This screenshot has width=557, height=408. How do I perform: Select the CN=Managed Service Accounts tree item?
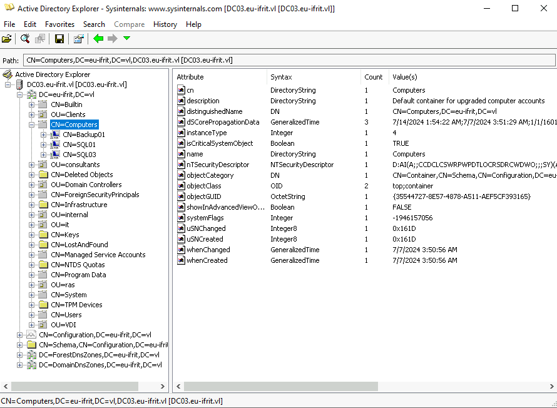coord(98,255)
